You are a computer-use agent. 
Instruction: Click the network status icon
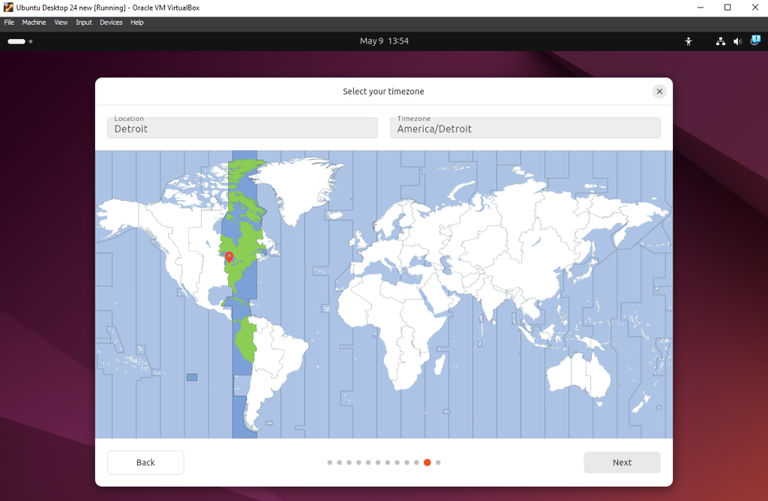click(721, 42)
